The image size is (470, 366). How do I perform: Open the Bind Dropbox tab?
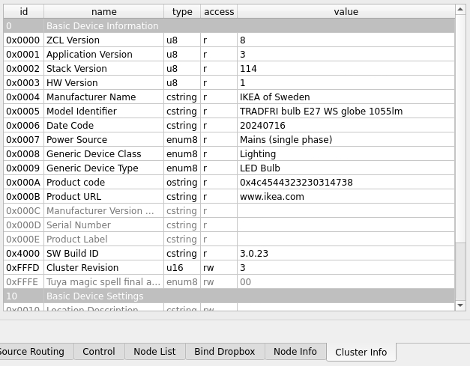click(224, 352)
